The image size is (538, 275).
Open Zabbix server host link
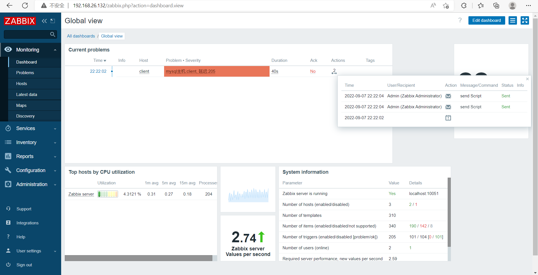81,194
